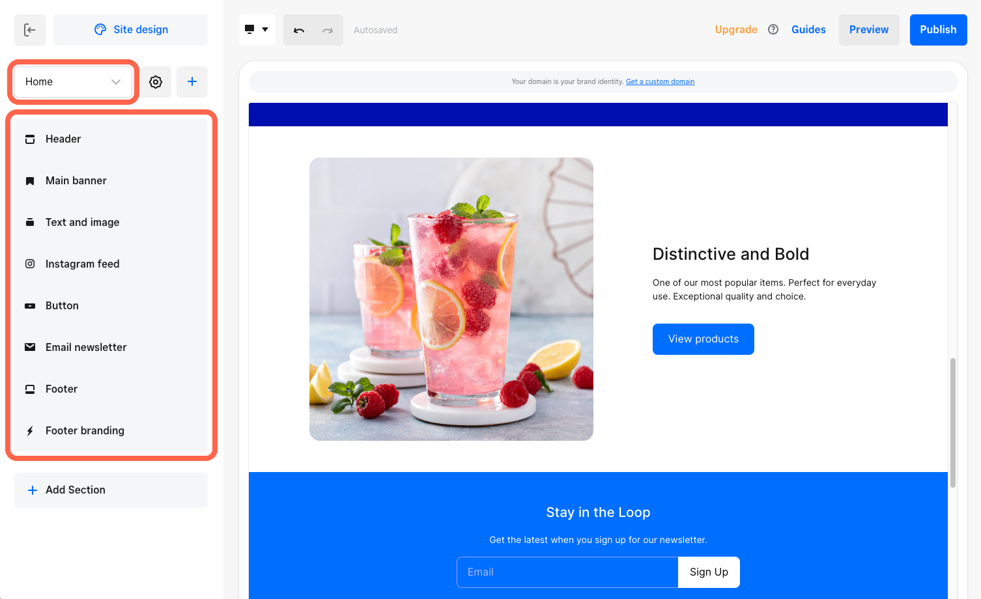Open help question mark icon

tap(773, 29)
